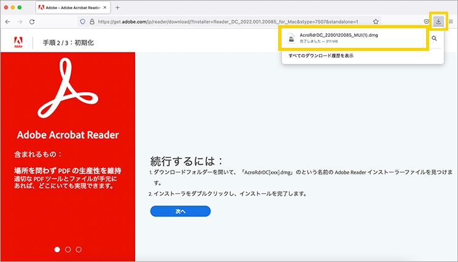Click the browser forward arrow
458x262 pixels.
[x=20, y=21]
